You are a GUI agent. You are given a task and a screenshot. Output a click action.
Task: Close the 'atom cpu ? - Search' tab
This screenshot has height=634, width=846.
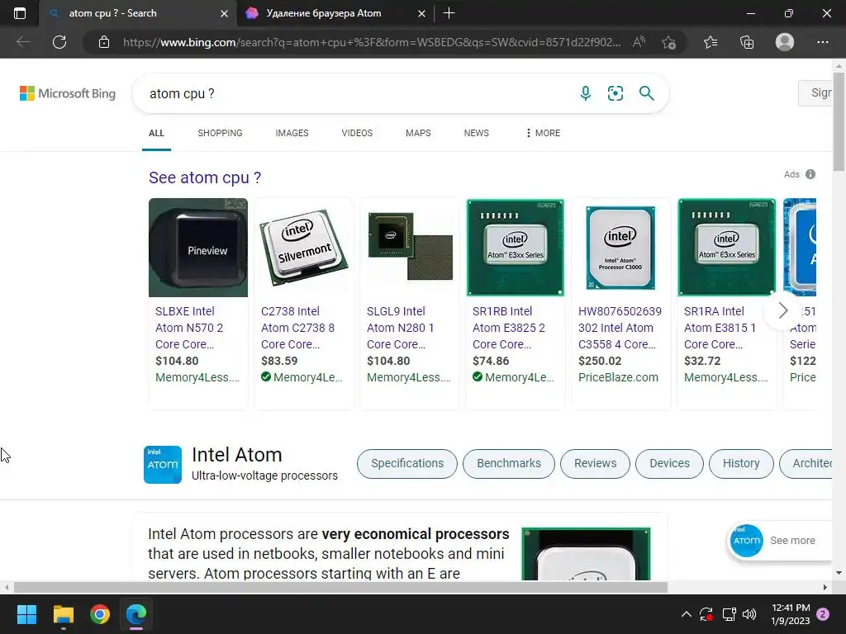[224, 13]
